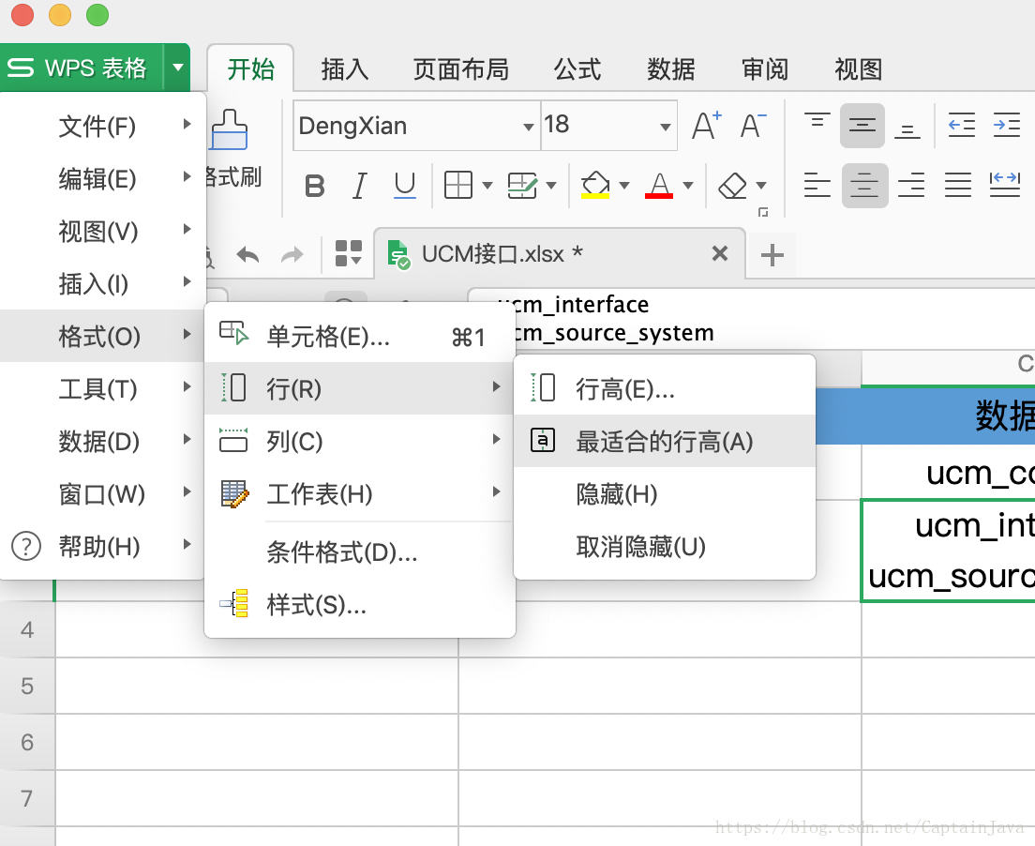The height and width of the screenshot is (846, 1035).
Task: Expand the 列(C) submenu
Action: pos(359,441)
